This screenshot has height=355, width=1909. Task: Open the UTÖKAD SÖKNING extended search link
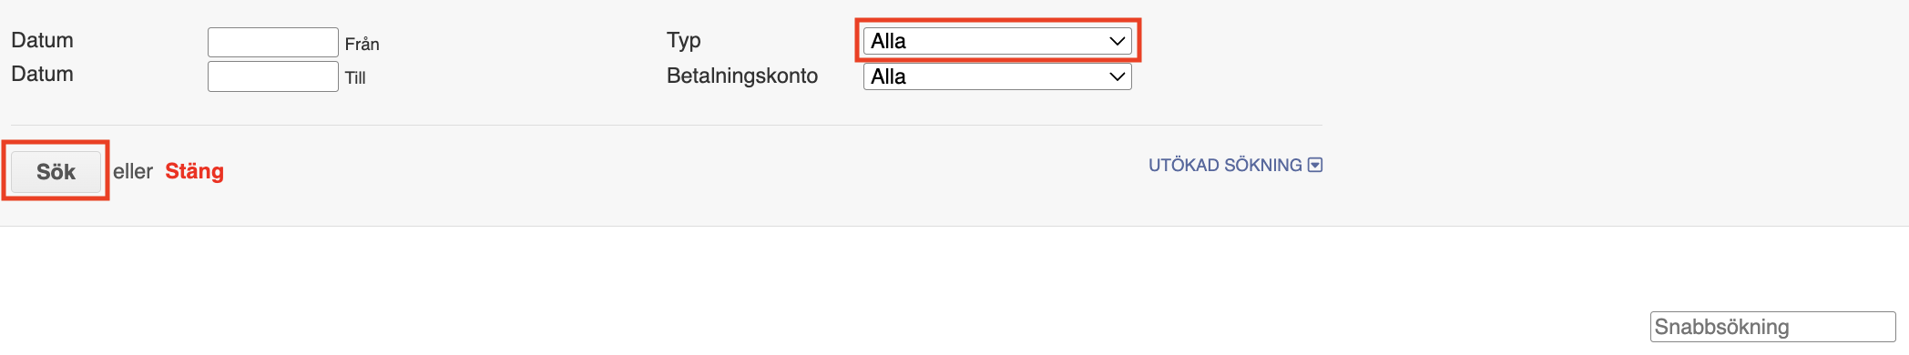tap(1225, 165)
